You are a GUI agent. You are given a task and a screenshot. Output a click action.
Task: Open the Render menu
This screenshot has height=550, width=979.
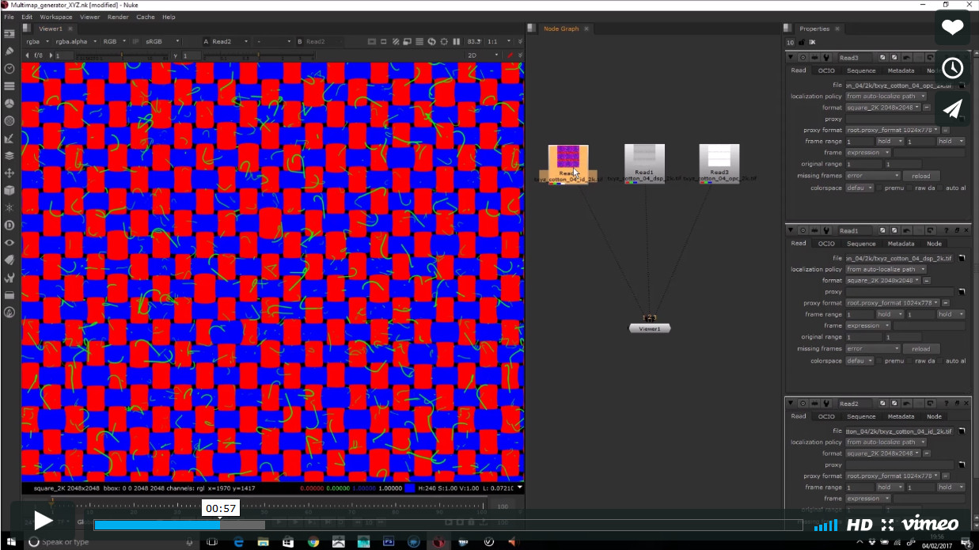click(118, 17)
